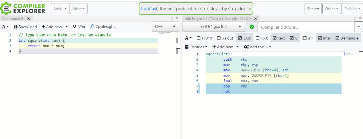Click the Compiler options input field

pos(306,27)
